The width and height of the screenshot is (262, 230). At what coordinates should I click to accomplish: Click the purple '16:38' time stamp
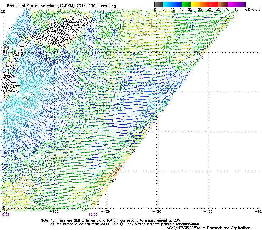(x=5, y=215)
